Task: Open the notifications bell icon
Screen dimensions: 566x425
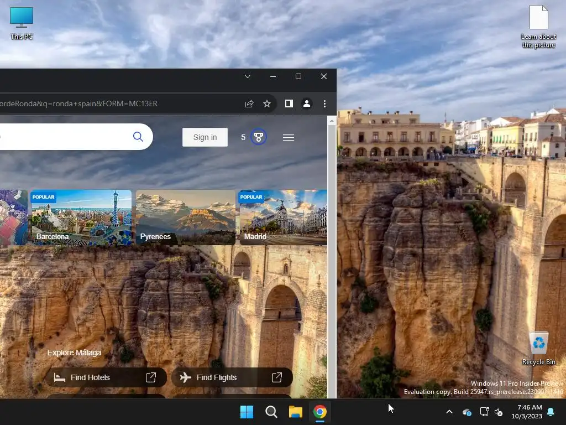Action: 551,412
